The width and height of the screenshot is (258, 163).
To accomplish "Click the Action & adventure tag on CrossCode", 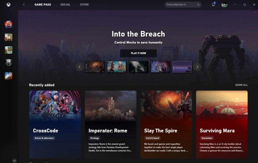I will pos(44,138).
